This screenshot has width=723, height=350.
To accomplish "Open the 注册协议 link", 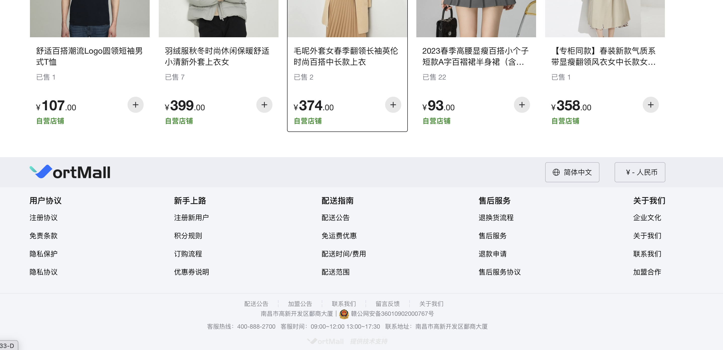I will [44, 218].
